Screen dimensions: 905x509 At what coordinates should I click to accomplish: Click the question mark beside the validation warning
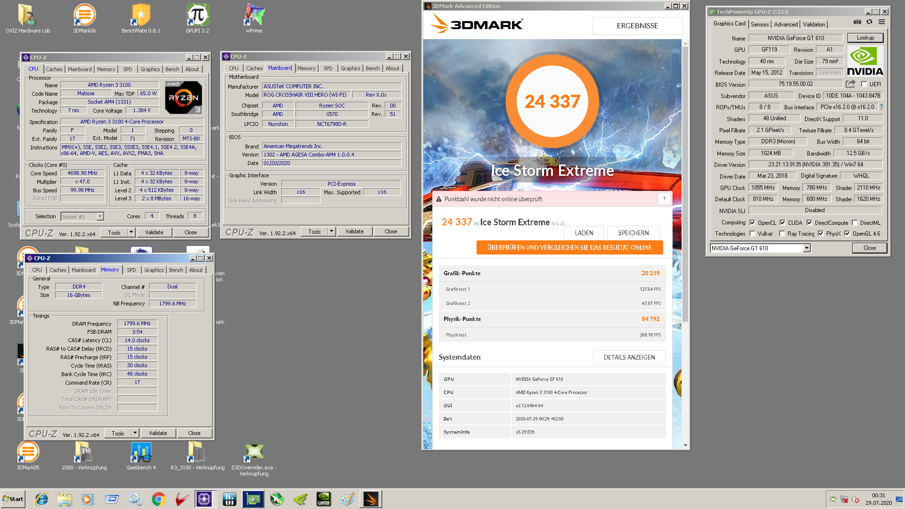point(664,199)
